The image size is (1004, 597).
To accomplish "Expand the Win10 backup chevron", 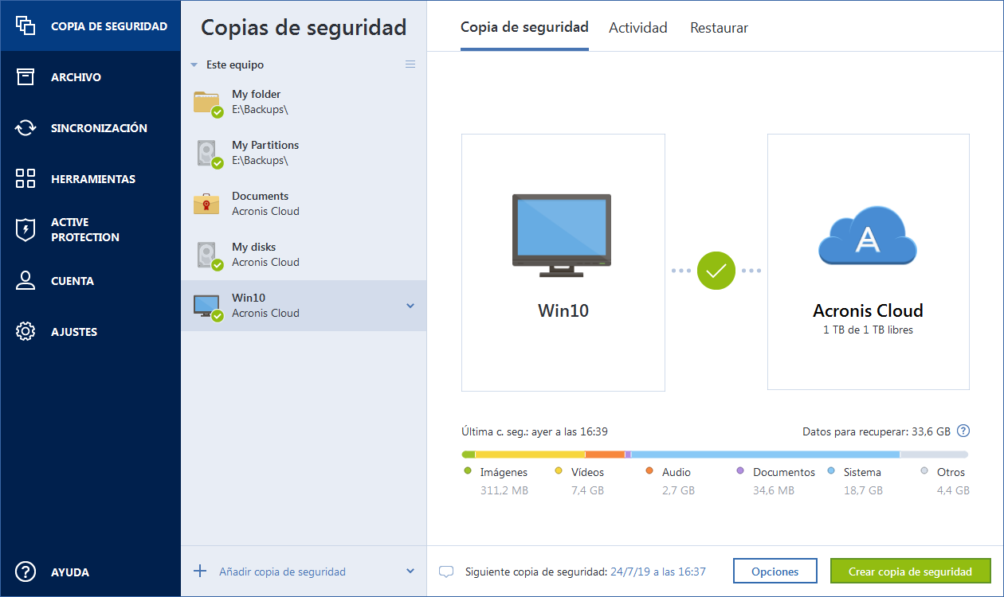I will pos(410,306).
